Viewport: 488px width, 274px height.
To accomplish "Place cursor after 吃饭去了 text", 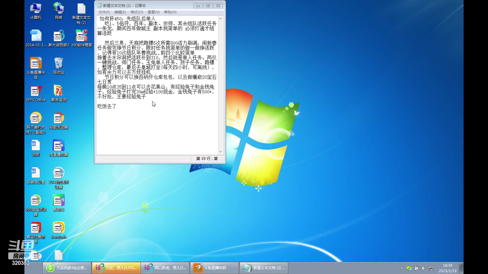I will point(117,106).
